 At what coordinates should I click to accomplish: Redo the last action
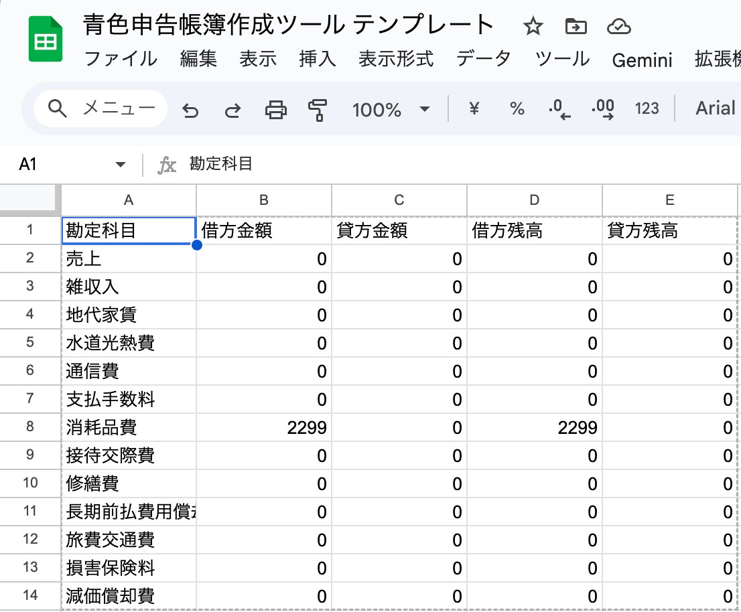tap(232, 110)
